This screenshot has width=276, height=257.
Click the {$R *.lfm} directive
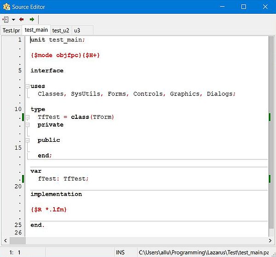click(49, 210)
